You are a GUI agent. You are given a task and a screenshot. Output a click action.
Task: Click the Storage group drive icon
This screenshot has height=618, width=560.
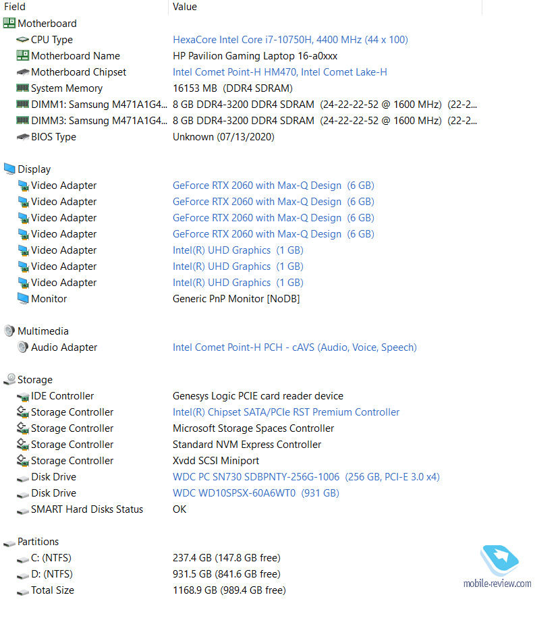point(9,379)
